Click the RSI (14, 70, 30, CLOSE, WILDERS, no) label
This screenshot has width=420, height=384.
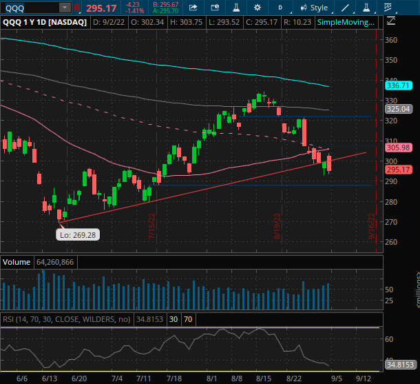66,319
